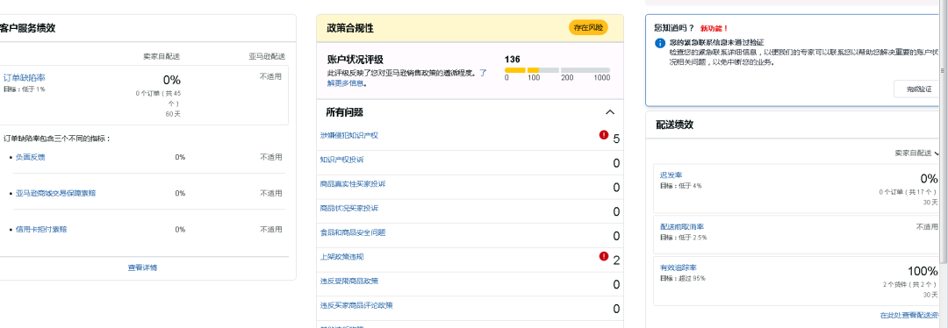Click the 新功能！ red label
The height and width of the screenshot is (328, 948).
[715, 28]
